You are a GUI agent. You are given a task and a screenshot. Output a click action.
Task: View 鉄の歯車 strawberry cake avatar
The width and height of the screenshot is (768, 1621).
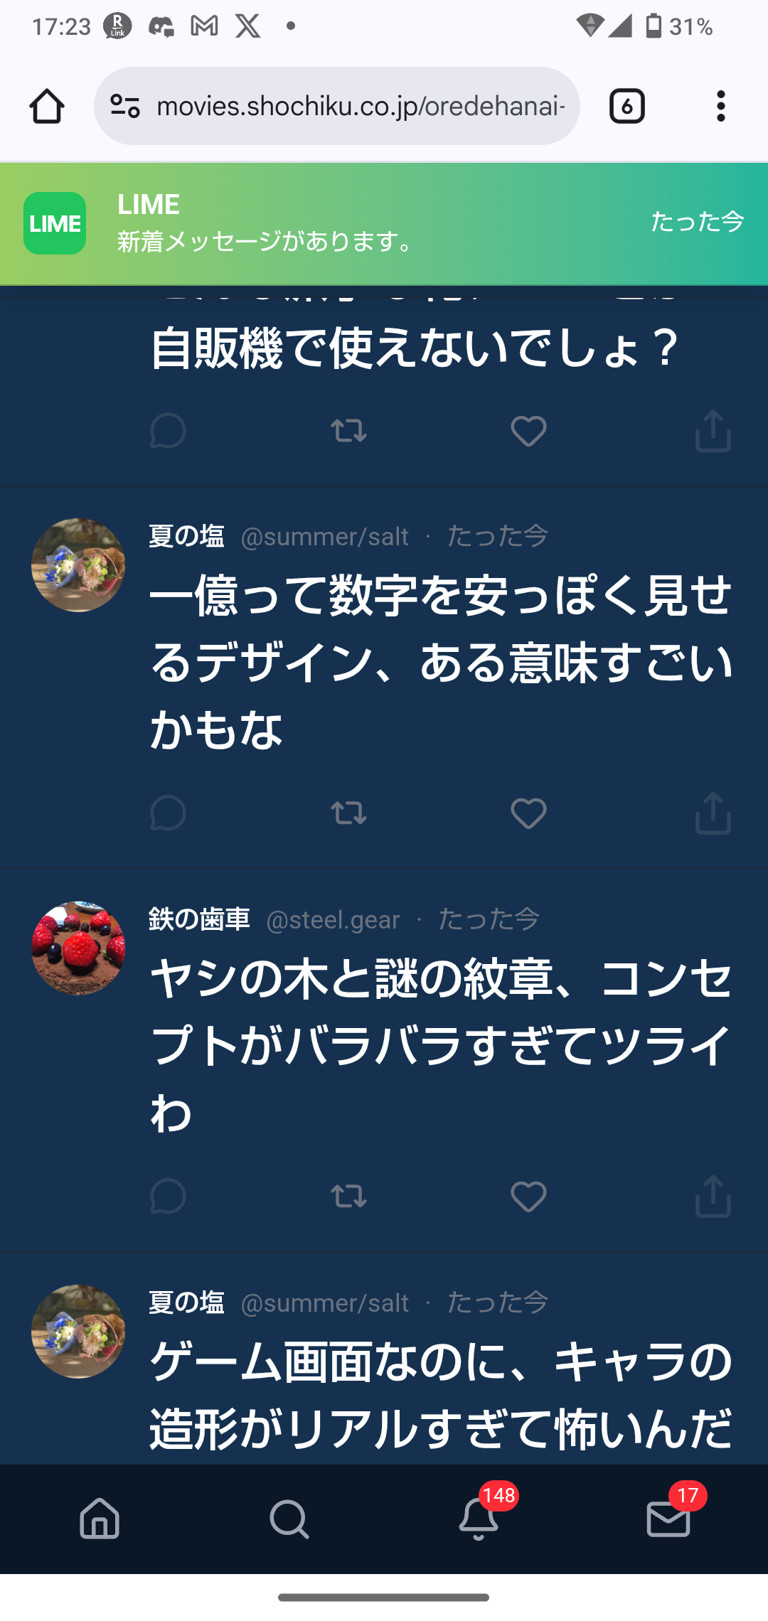pyautogui.click(x=78, y=948)
